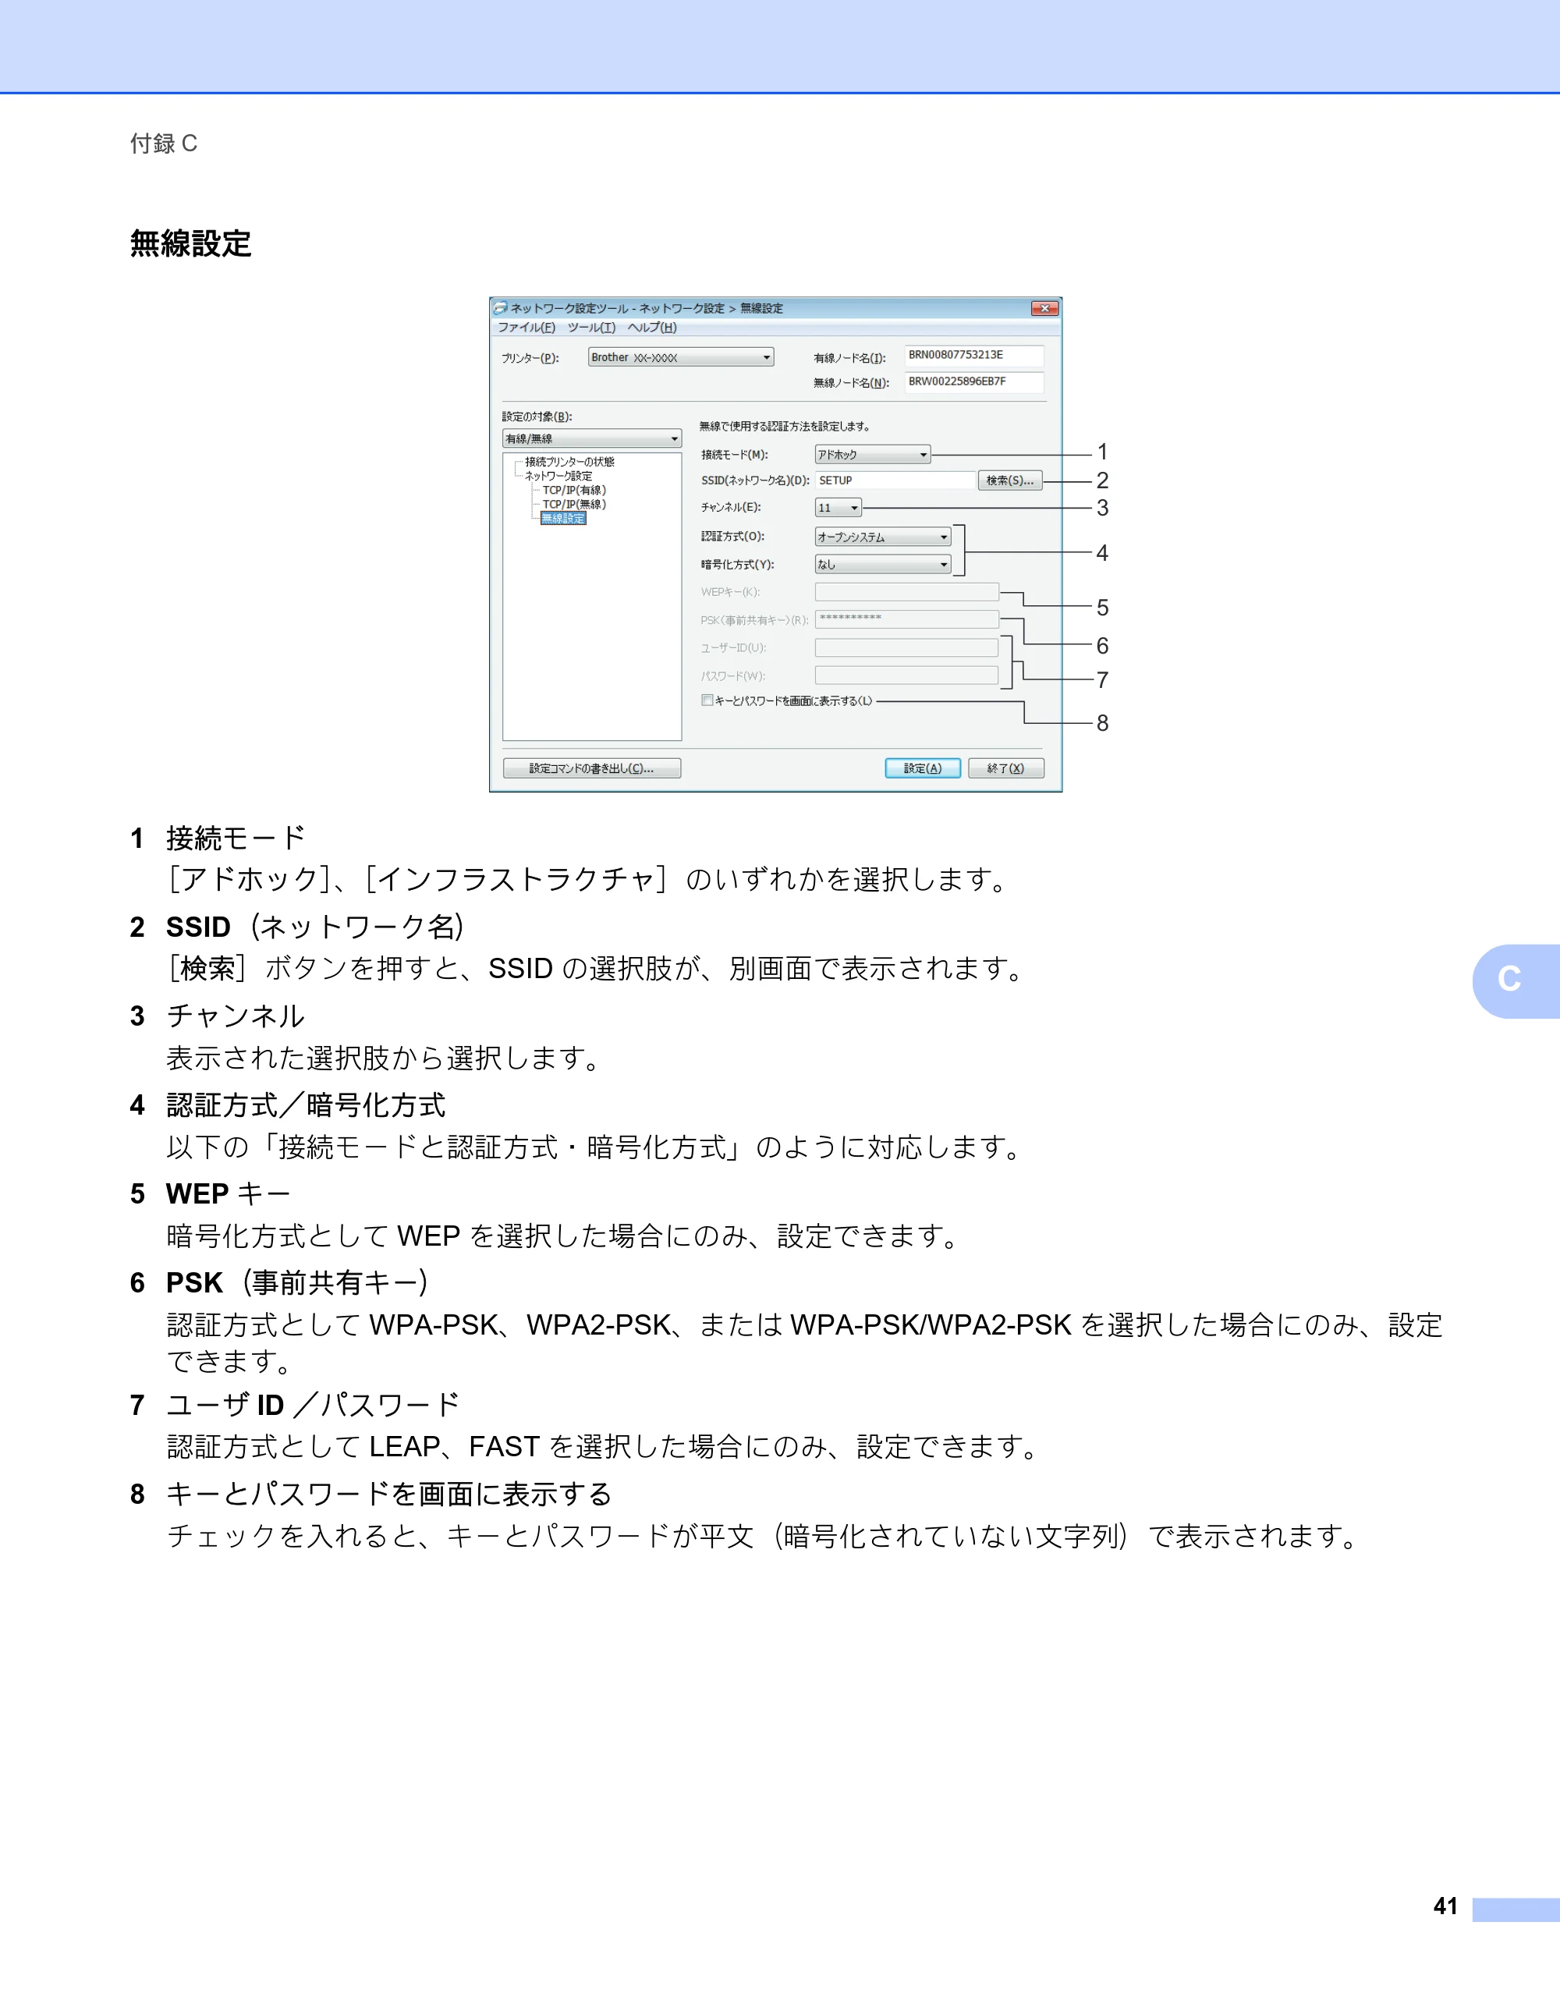
Task: Select TCP/IP(無線) in the tree
Action: coord(573,505)
